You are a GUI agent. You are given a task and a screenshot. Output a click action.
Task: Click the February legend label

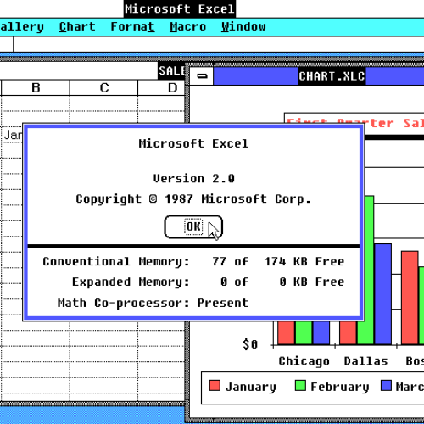(340, 387)
